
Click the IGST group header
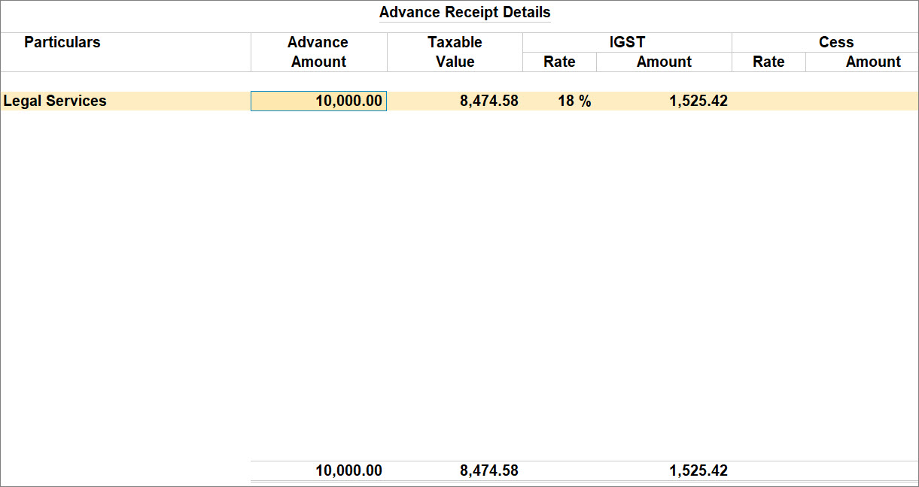click(x=627, y=42)
